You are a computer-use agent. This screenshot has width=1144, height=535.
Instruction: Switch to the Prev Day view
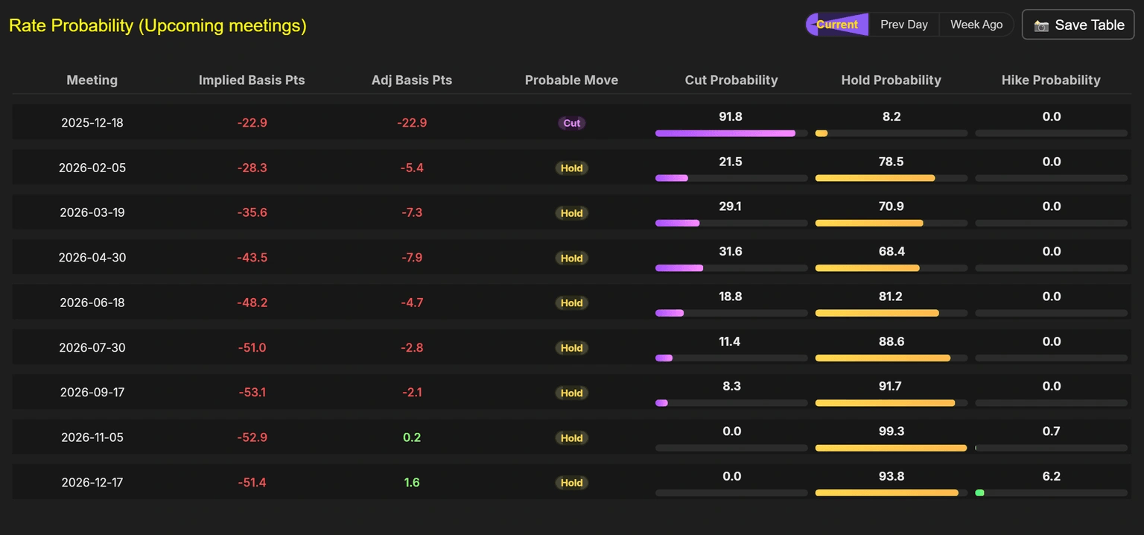[x=903, y=25]
